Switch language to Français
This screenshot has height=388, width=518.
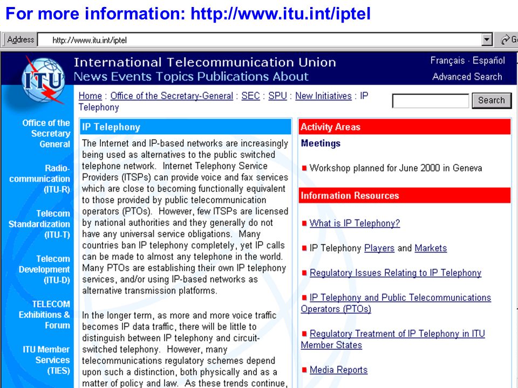coord(448,60)
